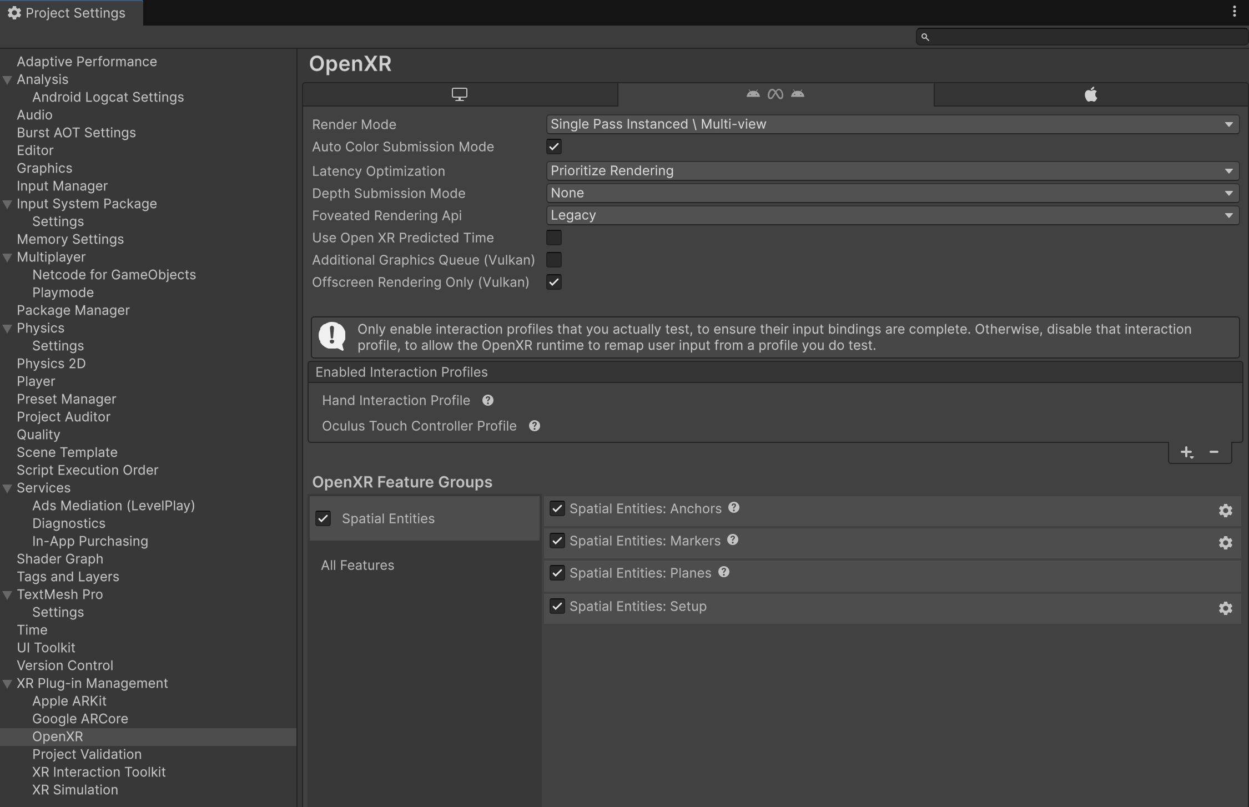1249x807 pixels.
Task: Select the Project Settings window tab
Action: tap(72, 13)
